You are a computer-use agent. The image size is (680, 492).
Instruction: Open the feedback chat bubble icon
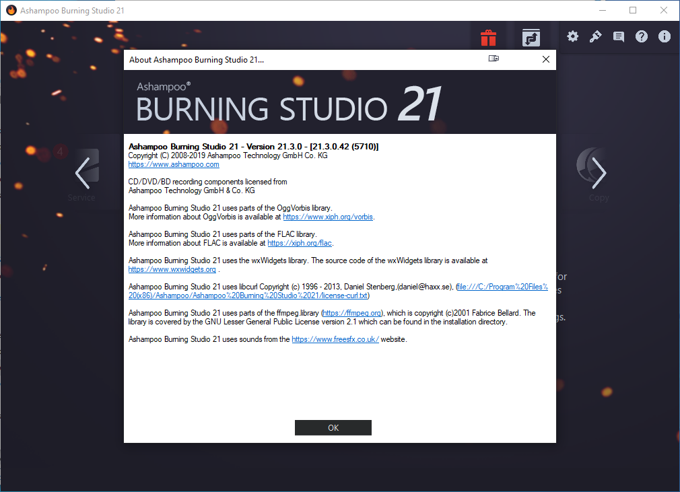pyautogui.click(x=619, y=36)
